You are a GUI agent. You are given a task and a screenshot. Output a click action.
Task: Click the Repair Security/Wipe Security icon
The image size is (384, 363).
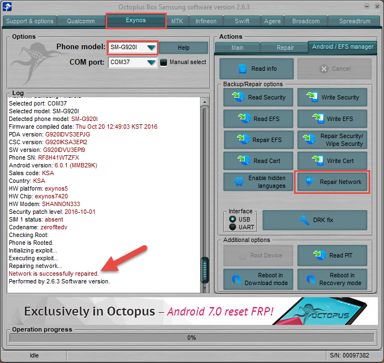309,139
